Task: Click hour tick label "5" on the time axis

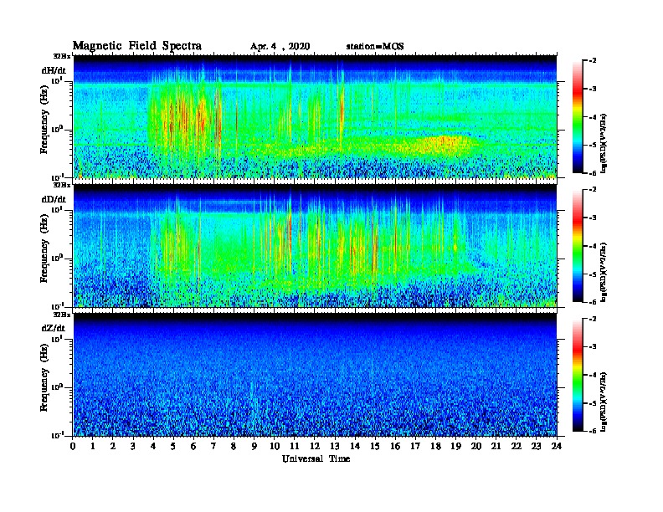Action: click(173, 446)
